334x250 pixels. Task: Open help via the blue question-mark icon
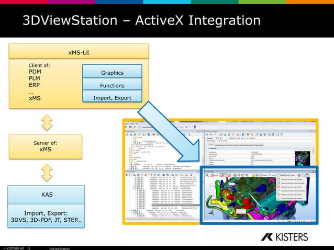coord(195,127)
